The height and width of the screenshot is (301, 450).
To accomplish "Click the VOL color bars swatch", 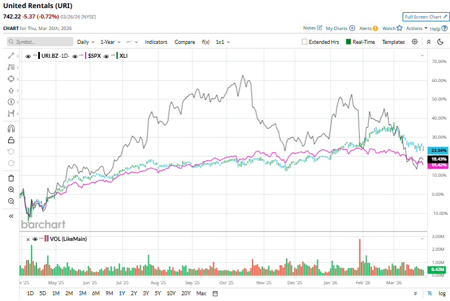I will coord(46,239).
